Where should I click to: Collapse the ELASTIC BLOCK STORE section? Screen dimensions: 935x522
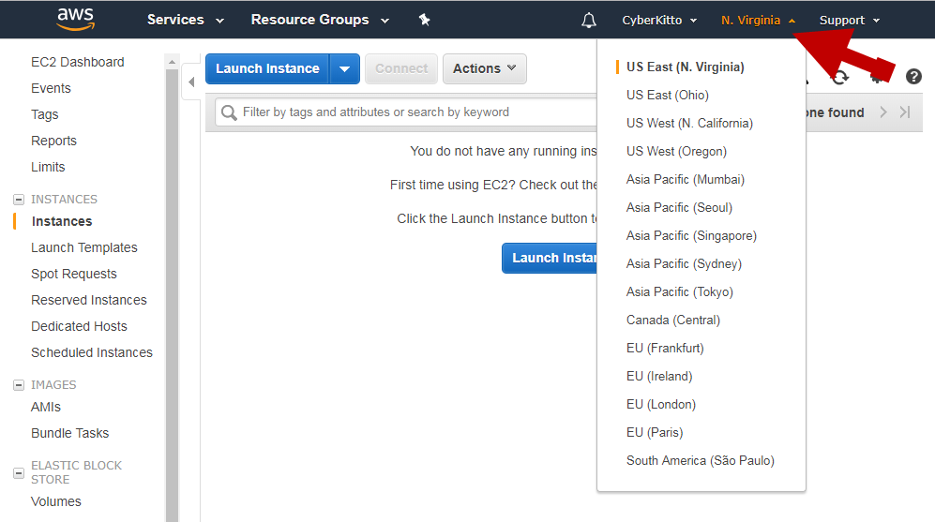[x=19, y=473]
